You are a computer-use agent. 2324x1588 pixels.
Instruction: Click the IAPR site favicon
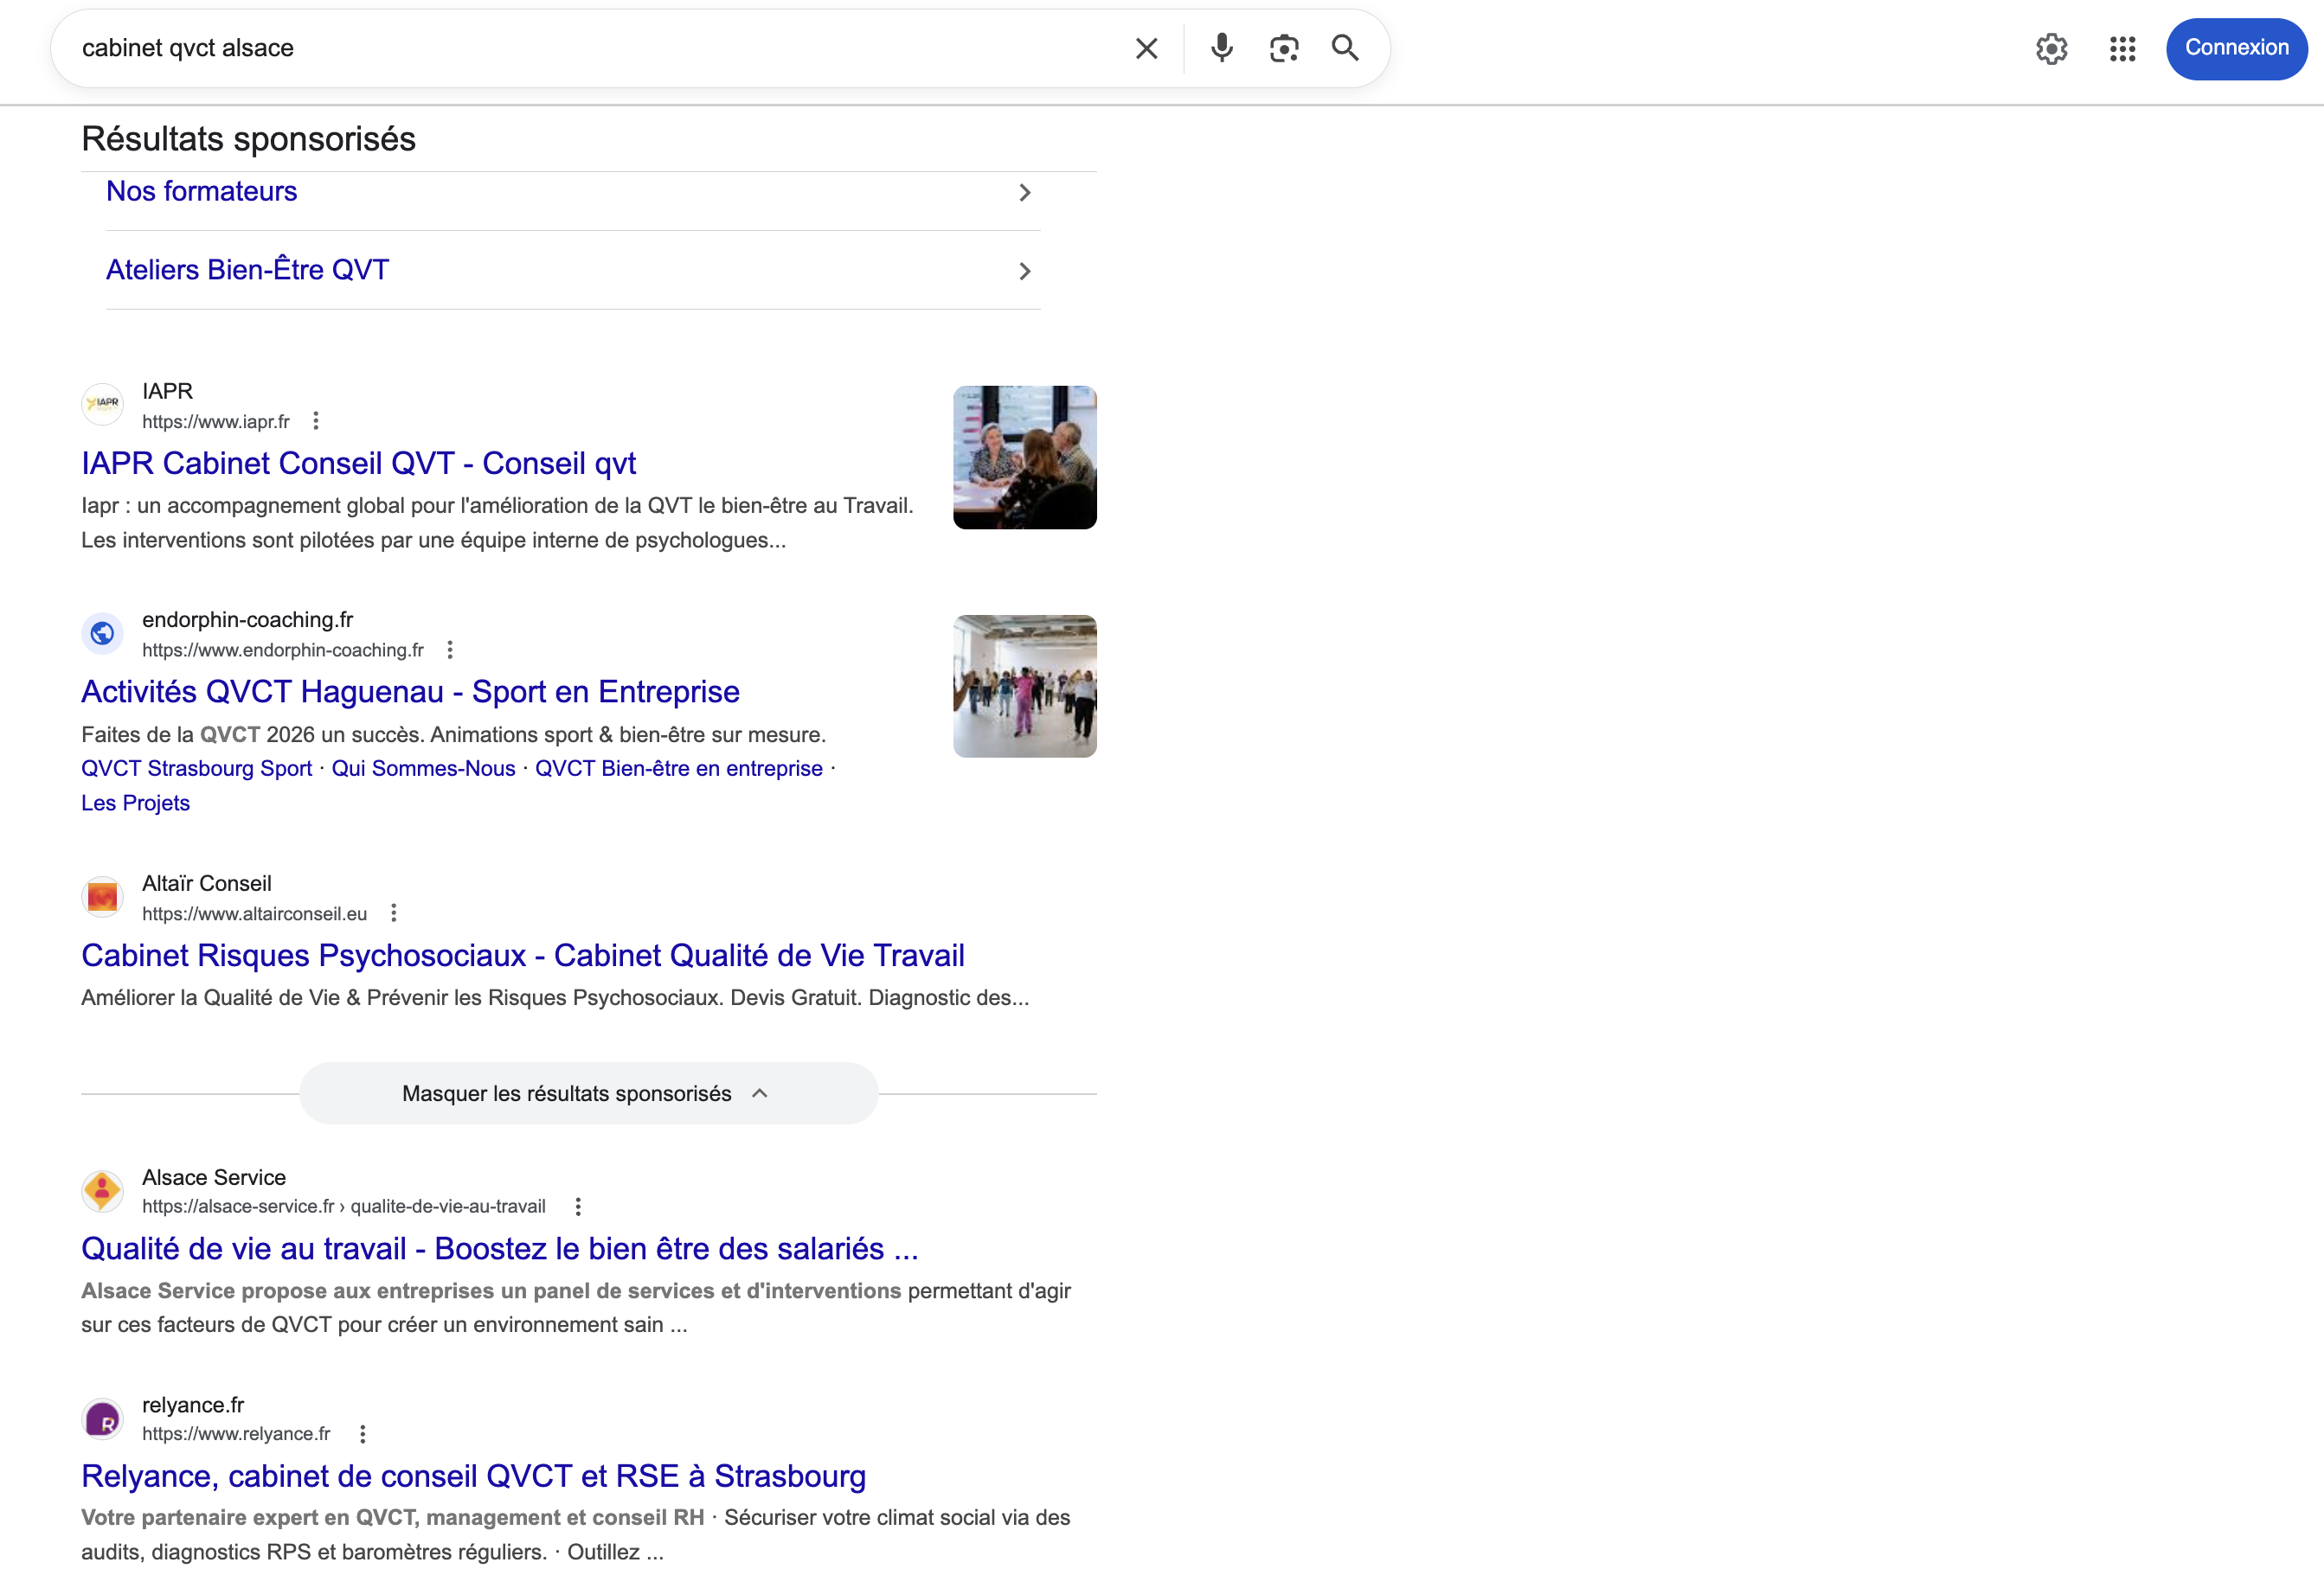tap(102, 404)
